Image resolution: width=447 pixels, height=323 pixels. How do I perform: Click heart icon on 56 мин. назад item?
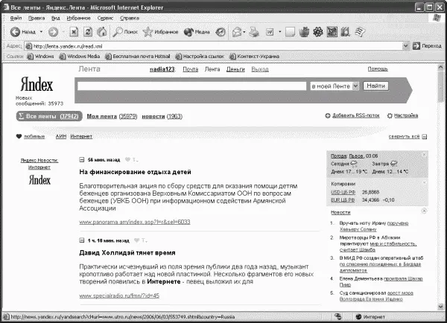pyautogui.click(x=127, y=159)
